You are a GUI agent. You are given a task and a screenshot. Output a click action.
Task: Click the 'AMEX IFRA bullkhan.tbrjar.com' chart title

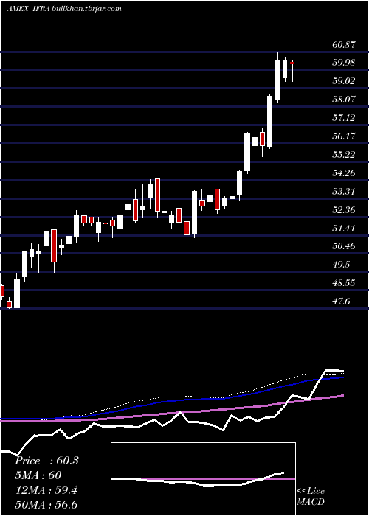click(x=64, y=9)
